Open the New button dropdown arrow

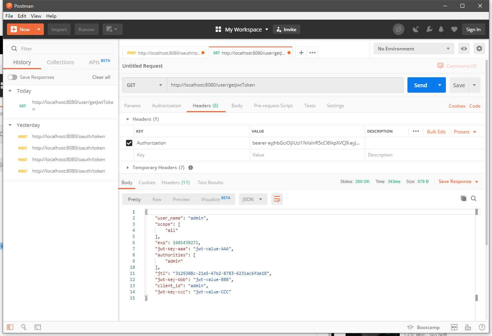click(x=39, y=29)
